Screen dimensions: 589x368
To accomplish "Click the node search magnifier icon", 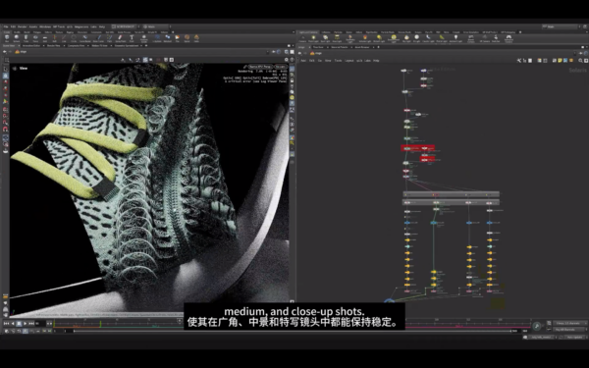I will 580,61.
